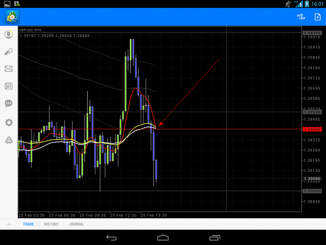326x245 pixels.
Task: Click the OHLC values 1.39197 1.39205 line
Action: (x=54, y=36)
